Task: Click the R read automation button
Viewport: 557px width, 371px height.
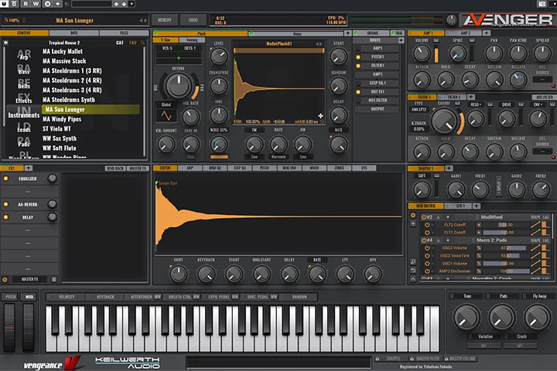Action: tap(26, 4)
